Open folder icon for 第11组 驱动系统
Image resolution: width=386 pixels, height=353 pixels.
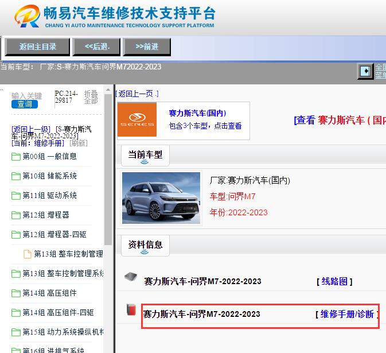(16, 196)
